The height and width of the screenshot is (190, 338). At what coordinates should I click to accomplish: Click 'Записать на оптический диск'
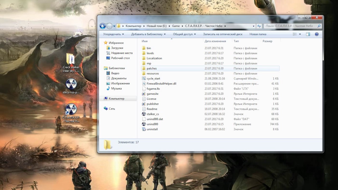click(x=223, y=34)
